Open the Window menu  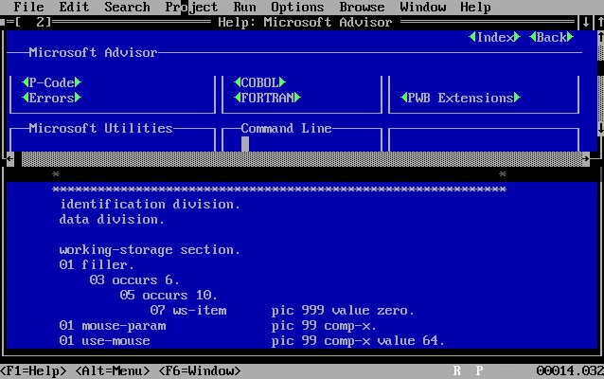[422, 7]
